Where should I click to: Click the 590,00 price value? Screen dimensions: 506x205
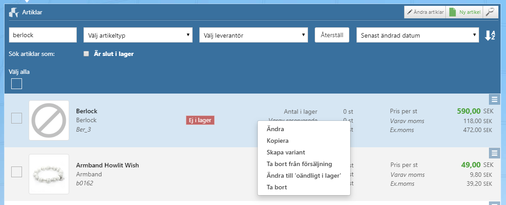469,111
